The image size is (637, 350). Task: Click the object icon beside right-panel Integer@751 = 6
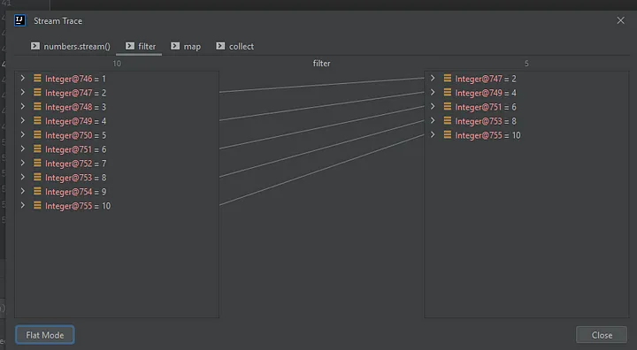pyautogui.click(x=448, y=106)
